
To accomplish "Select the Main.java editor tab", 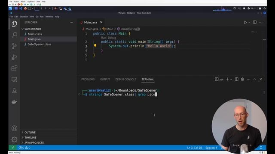I will coord(90,22).
